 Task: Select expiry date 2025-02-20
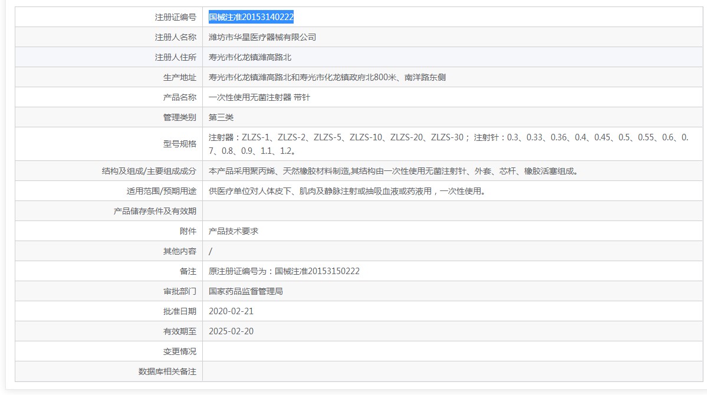click(x=231, y=331)
